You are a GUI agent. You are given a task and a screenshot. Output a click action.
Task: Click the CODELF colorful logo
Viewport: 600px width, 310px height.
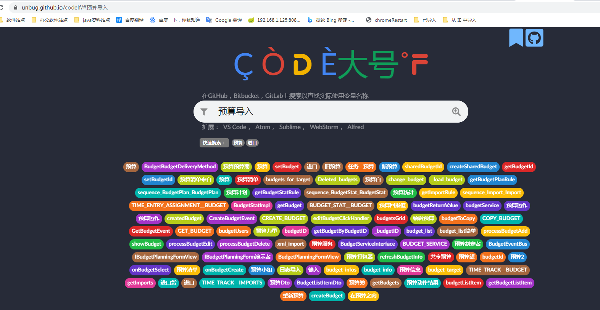(331, 63)
